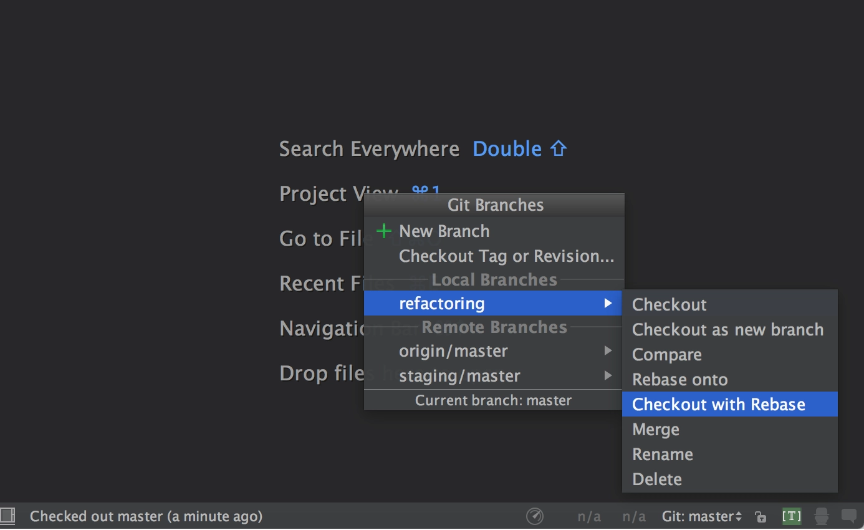Select Checkout for refactoring branch
Image resolution: width=864 pixels, height=530 pixels.
click(x=730, y=304)
